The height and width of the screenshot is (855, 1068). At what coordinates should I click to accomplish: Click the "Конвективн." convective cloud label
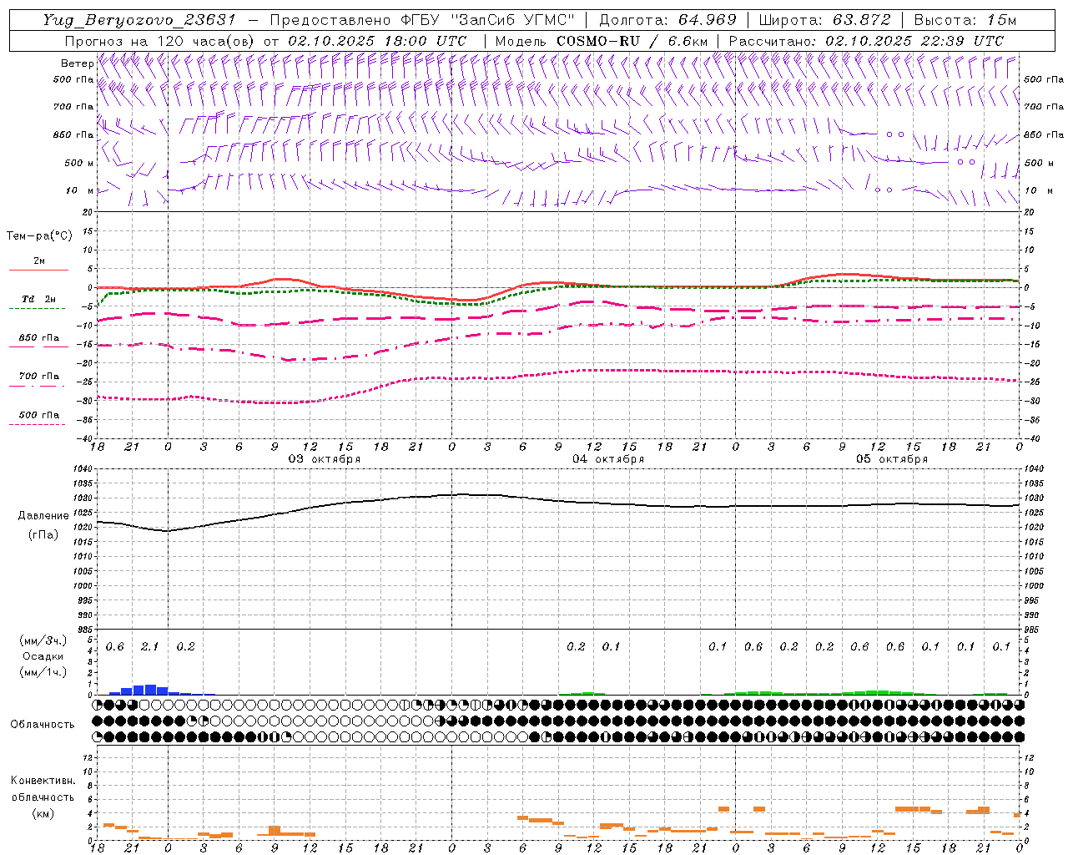pos(43,781)
